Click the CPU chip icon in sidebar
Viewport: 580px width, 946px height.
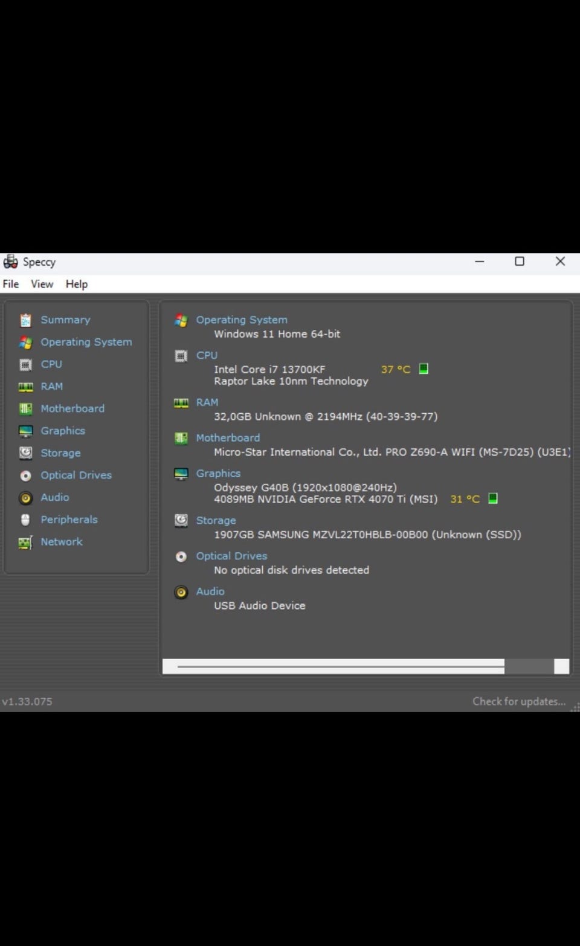click(x=25, y=365)
